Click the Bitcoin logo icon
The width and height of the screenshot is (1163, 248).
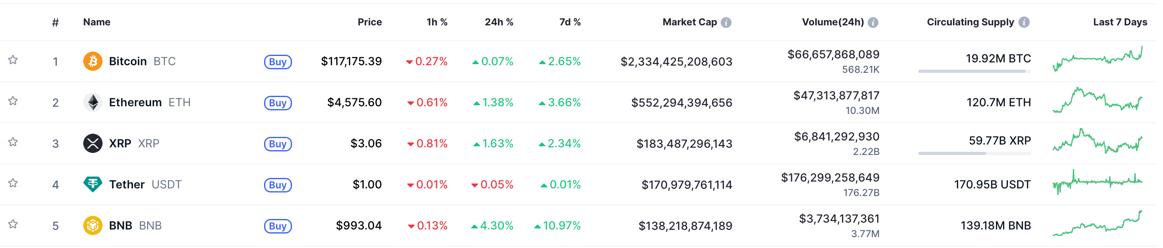[92, 61]
